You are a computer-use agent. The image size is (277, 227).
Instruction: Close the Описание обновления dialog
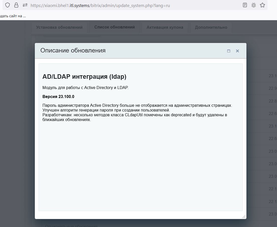pyautogui.click(x=237, y=51)
